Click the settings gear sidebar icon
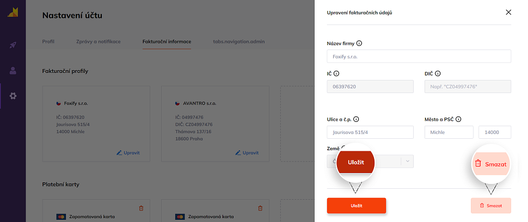 (x=13, y=96)
